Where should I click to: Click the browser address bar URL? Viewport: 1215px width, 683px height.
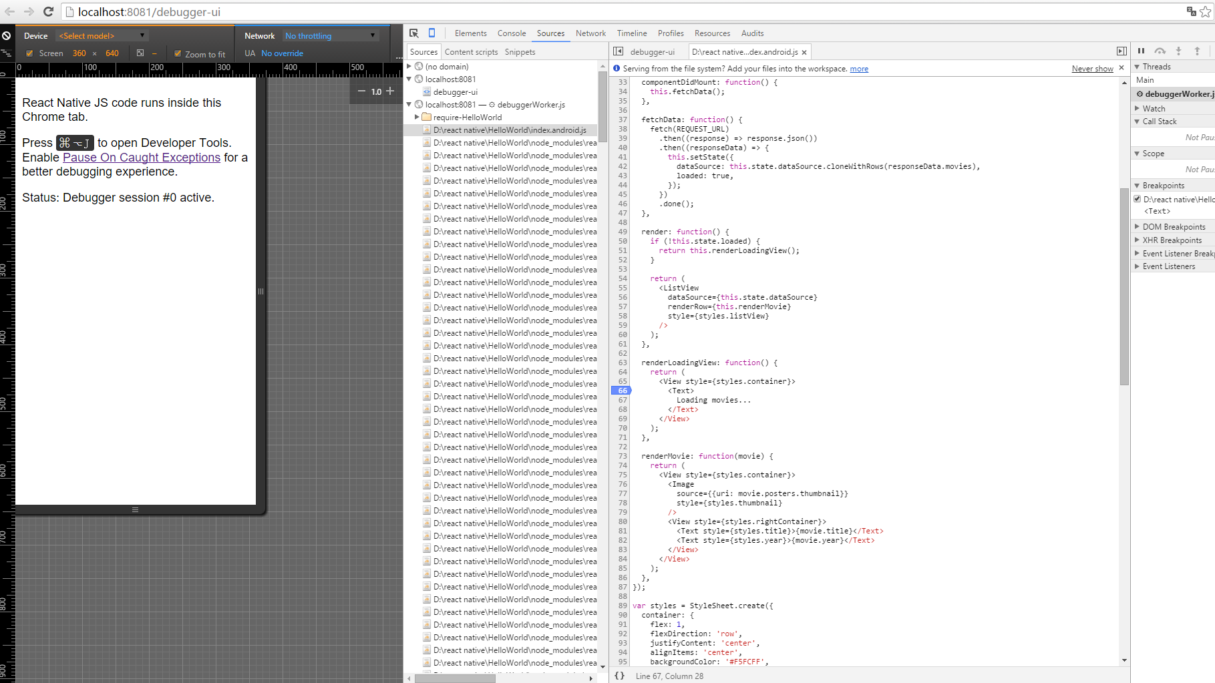point(149,12)
